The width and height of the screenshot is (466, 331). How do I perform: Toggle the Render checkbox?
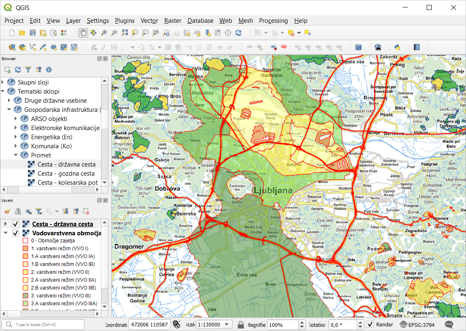click(x=370, y=325)
